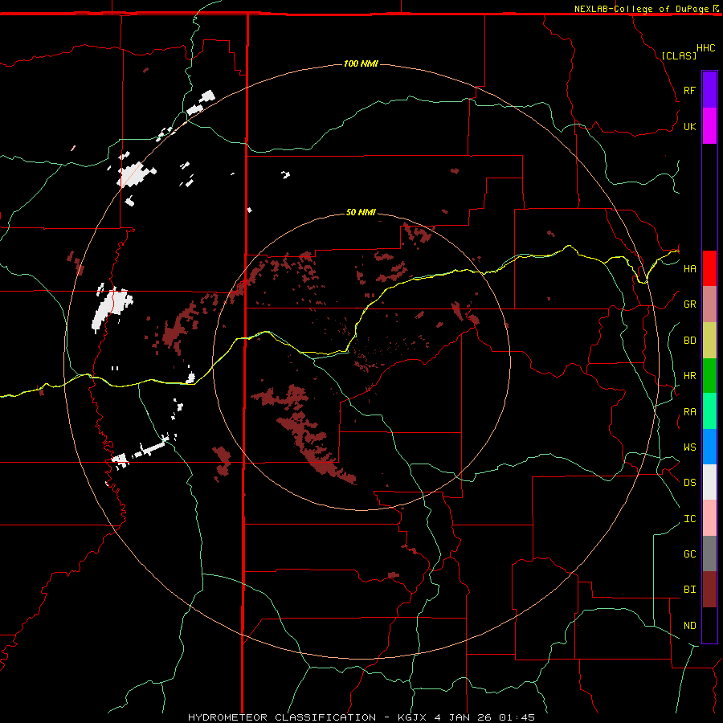Image resolution: width=723 pixels, height=723 pixels.
Task: Click the pinkish GR legend swatch
Action: [x=709, y=304]
